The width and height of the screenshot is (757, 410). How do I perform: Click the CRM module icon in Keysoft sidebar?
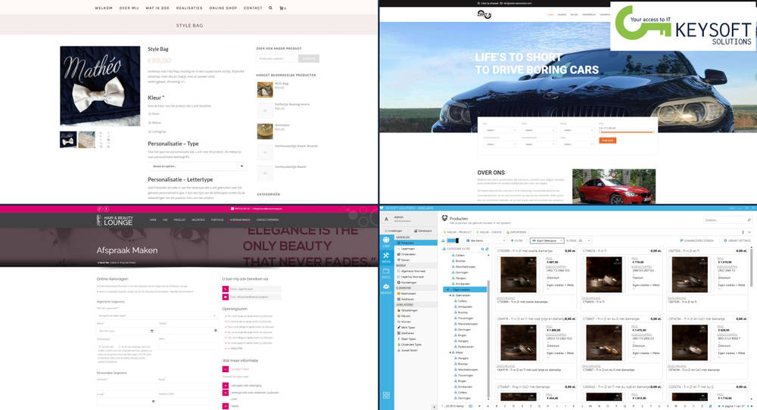386,241
